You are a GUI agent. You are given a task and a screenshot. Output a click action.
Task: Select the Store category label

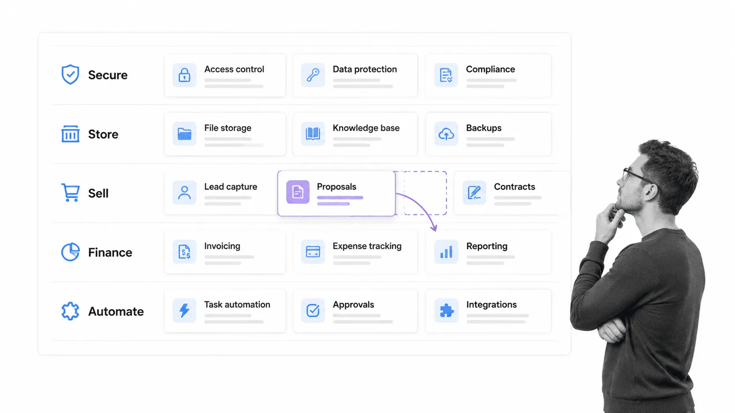click(103, 134)
